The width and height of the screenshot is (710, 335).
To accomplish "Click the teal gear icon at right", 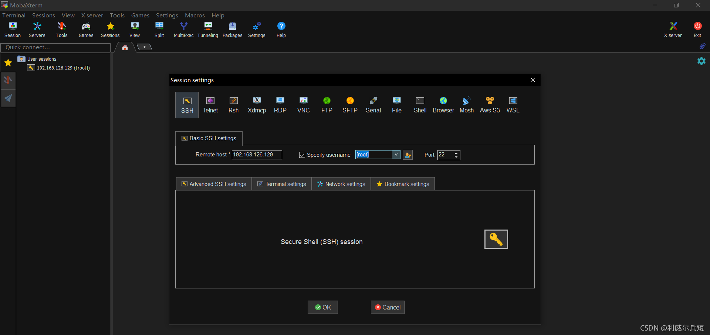I will click(x=701, y=61).
